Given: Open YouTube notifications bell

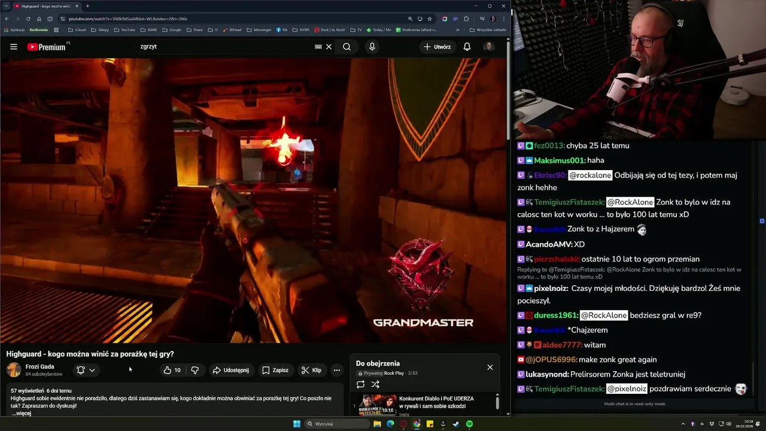Looking at the screenshot, I should (467, 47).
